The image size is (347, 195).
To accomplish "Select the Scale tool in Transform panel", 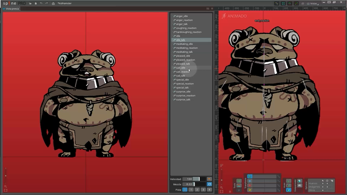I will [250, 186].
